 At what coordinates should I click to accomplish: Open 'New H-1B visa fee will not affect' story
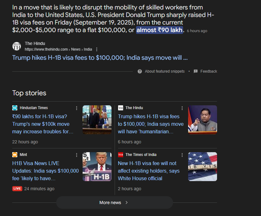click(149, 171)
